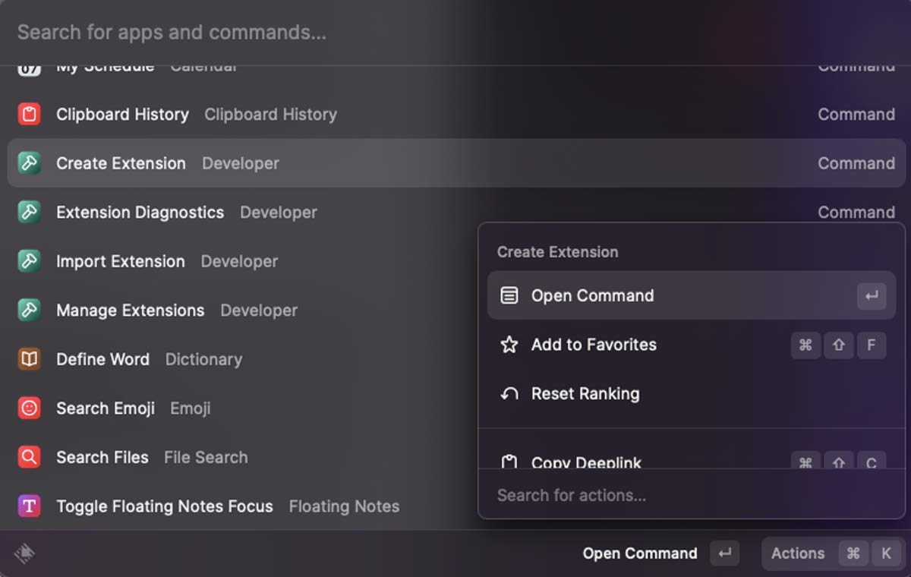This screenshot has height=577, width=911.
Task: Click the Define Word dictionary icon
Action: (x=28, y=358)
